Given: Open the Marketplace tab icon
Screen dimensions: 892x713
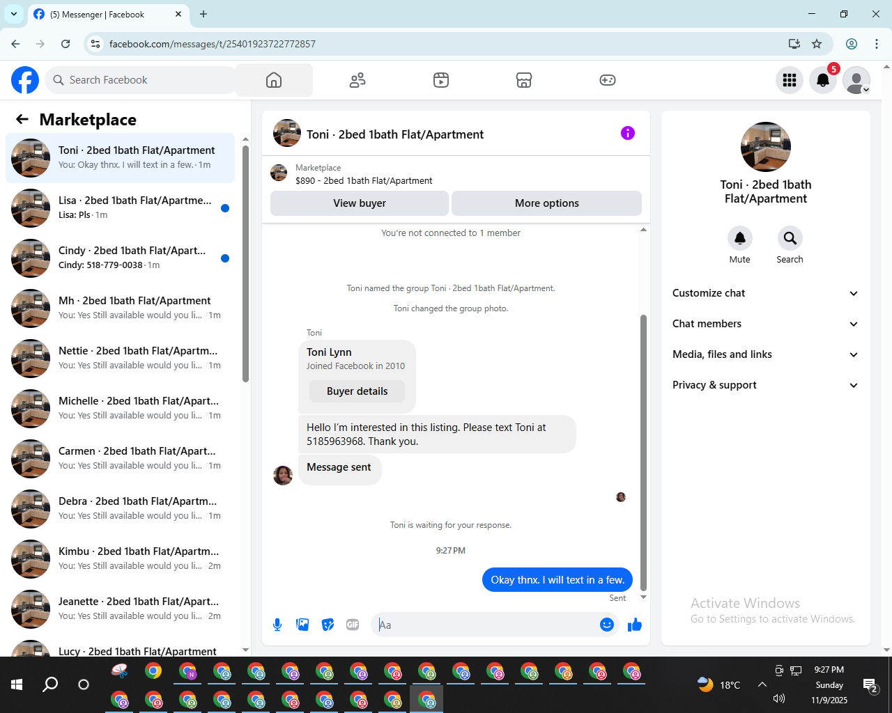Looking at the screenshot, I should (x=524, y=80).
